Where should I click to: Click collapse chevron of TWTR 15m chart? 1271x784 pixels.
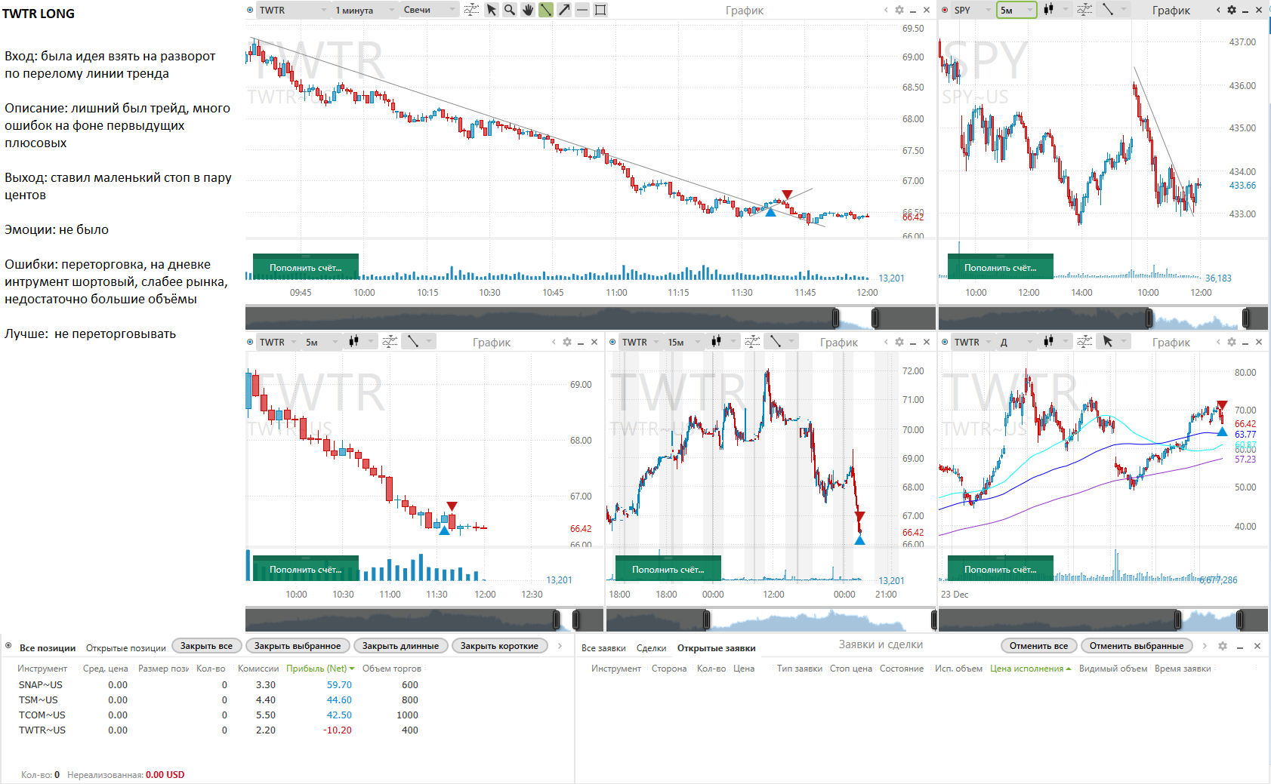(x=886, y=342)
